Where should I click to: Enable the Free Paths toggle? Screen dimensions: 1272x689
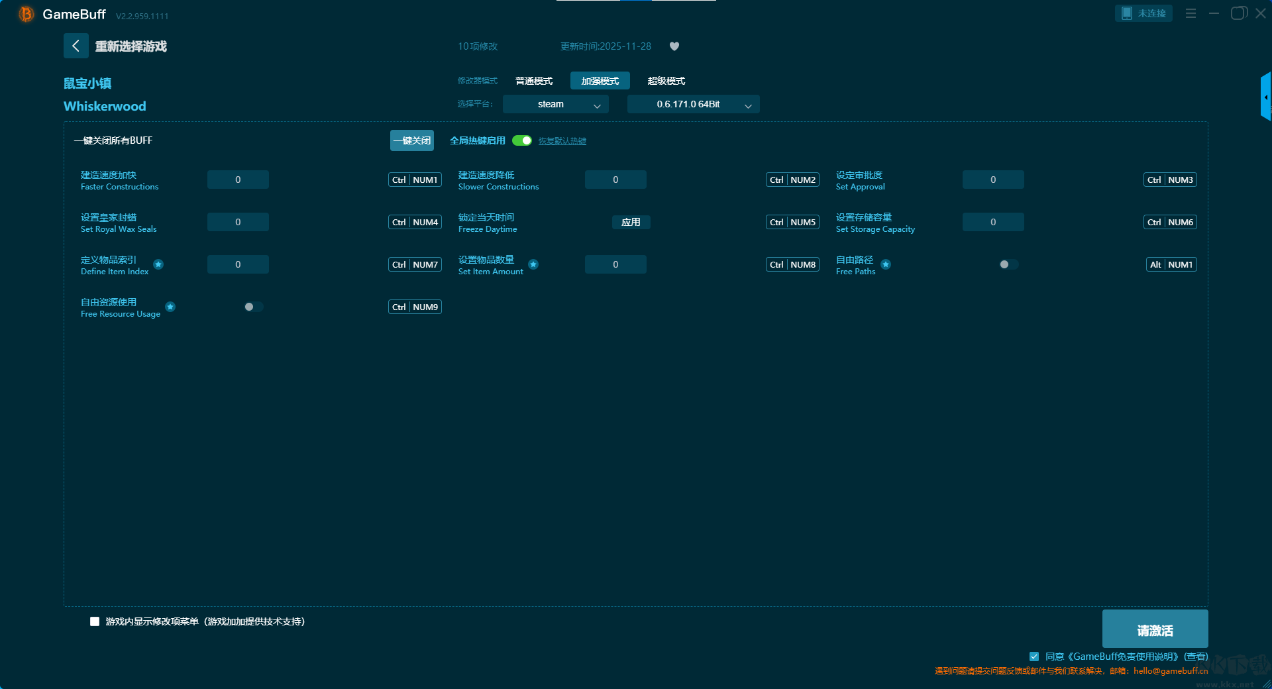[1008, 264]
